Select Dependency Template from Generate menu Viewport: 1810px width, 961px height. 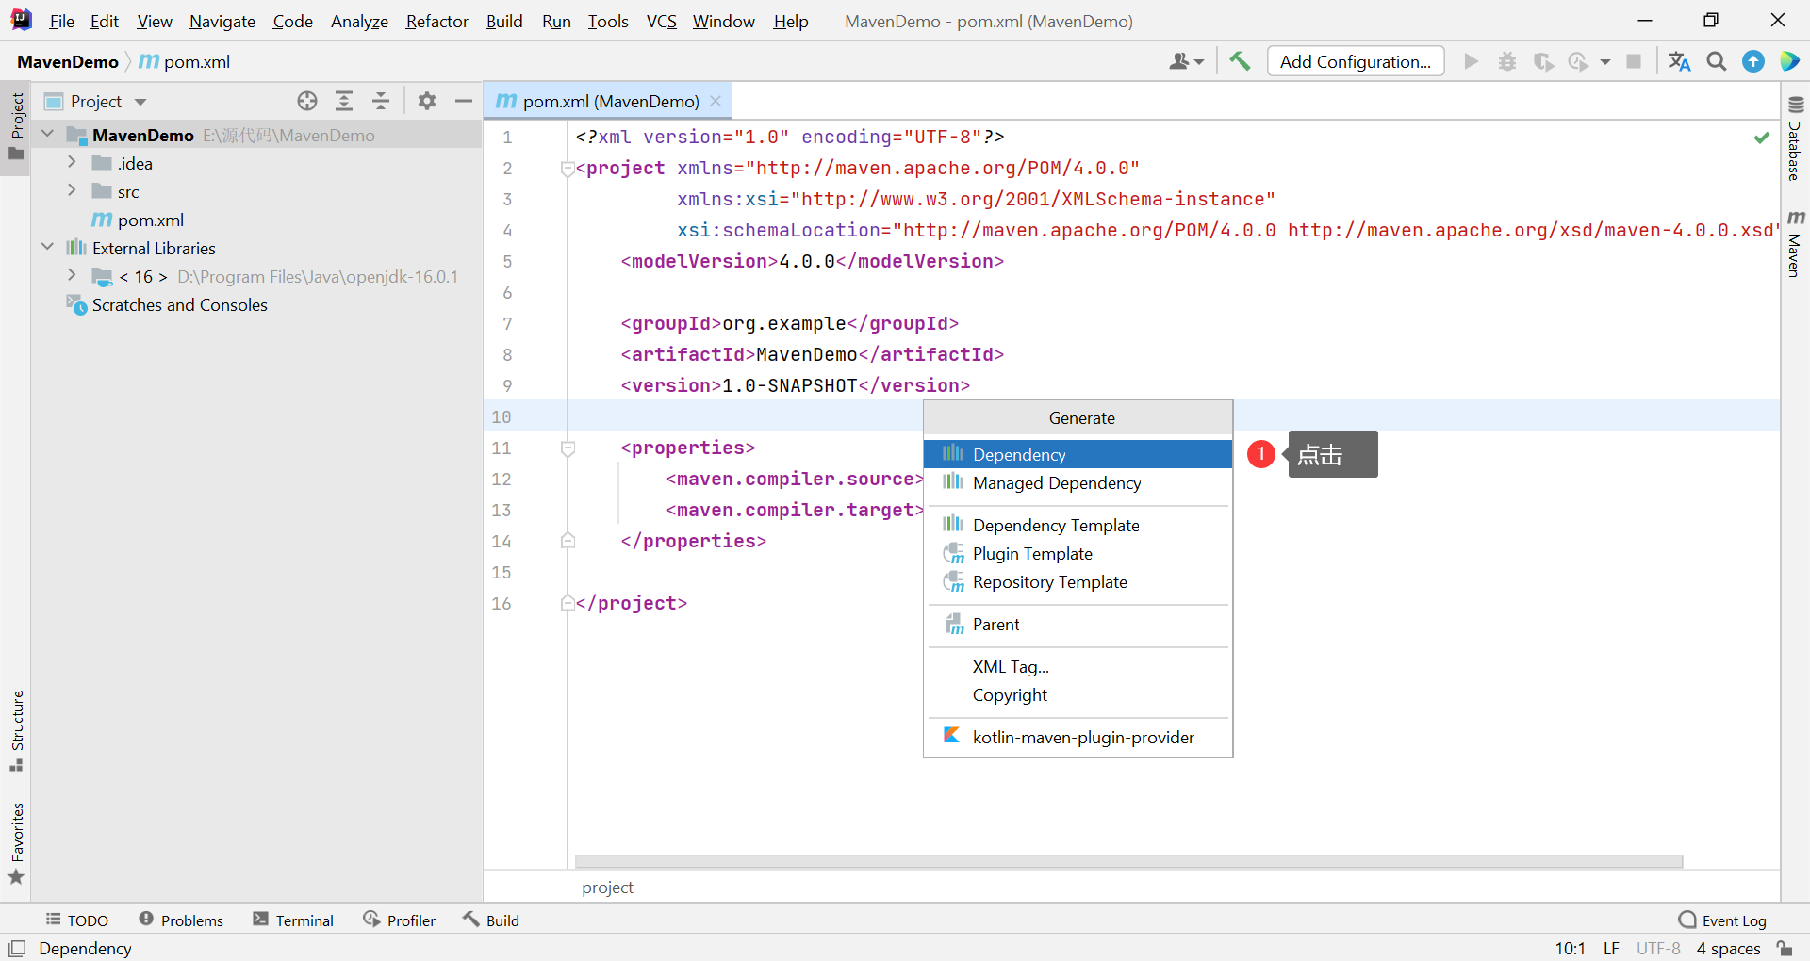(1055, 525)
